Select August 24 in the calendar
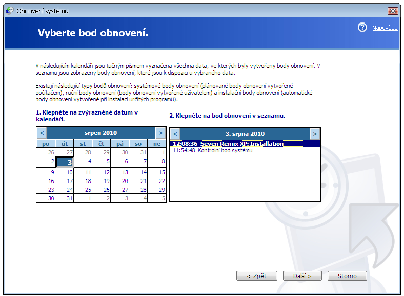 pos(65,189)
